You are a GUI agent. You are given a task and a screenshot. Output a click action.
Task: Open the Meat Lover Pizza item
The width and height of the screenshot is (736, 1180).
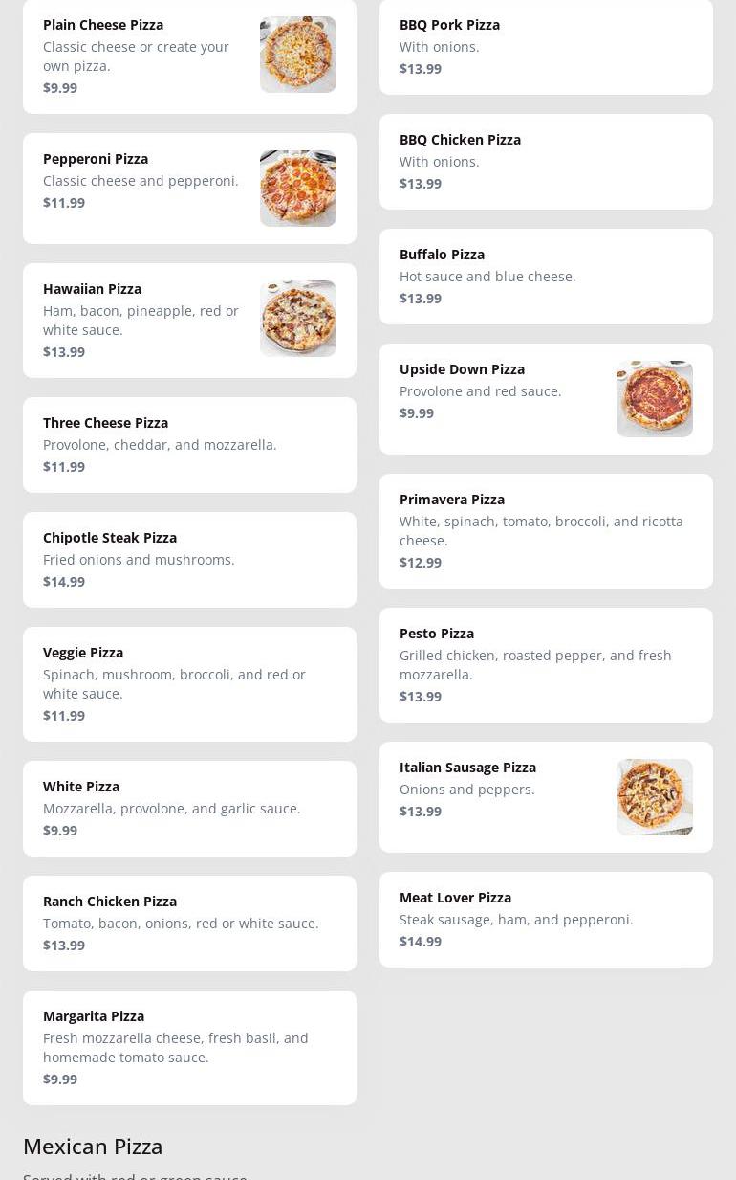click(x=455, y=898)
